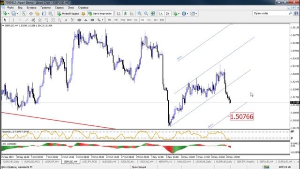
Task: Switch timeframe to M15
Action: pyautogui.click(x=123, y=20)
